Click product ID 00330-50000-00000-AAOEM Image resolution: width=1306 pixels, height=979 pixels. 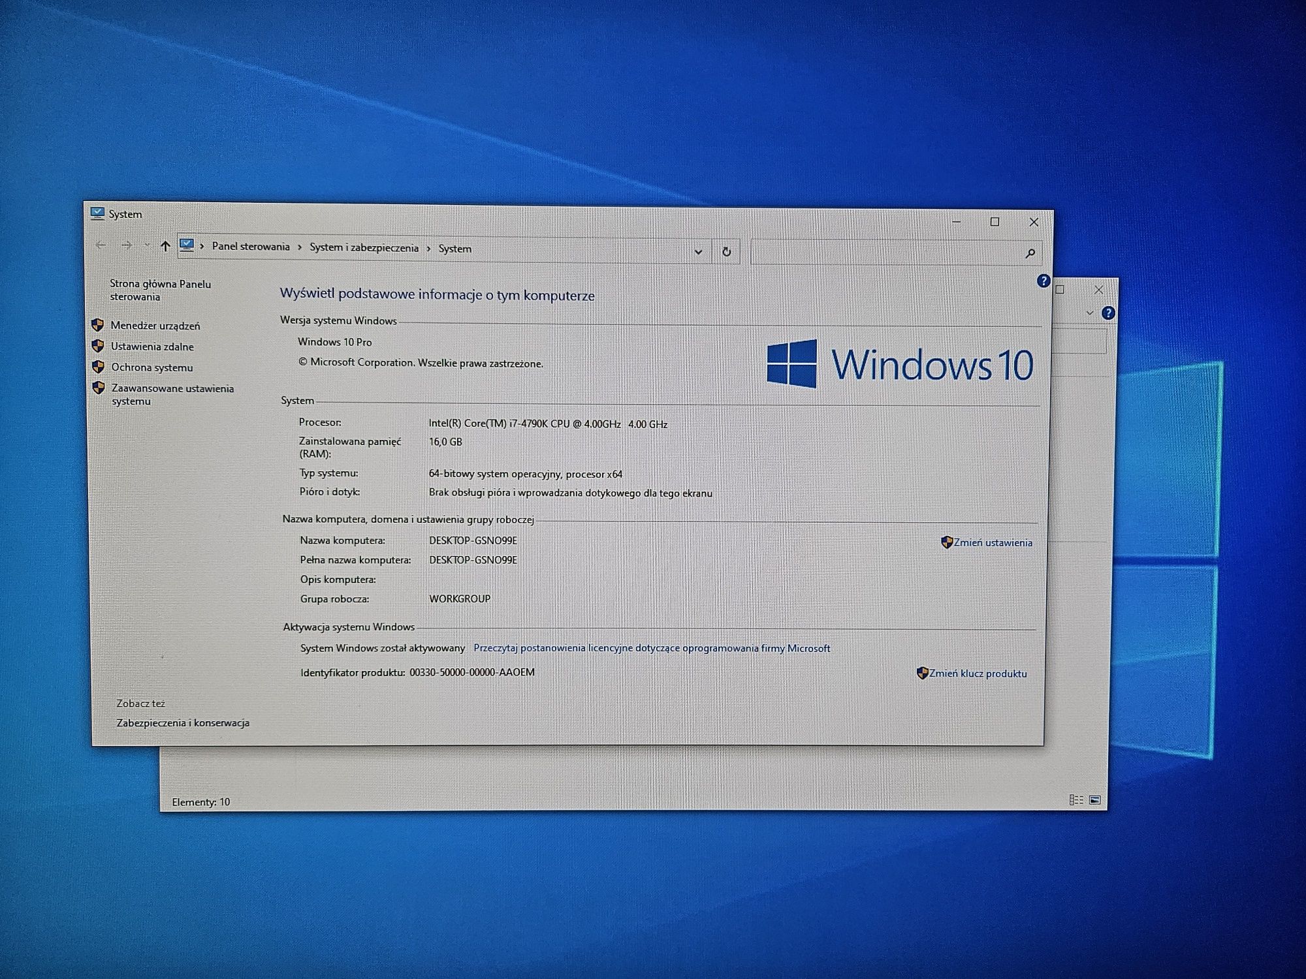coord(472,672)
